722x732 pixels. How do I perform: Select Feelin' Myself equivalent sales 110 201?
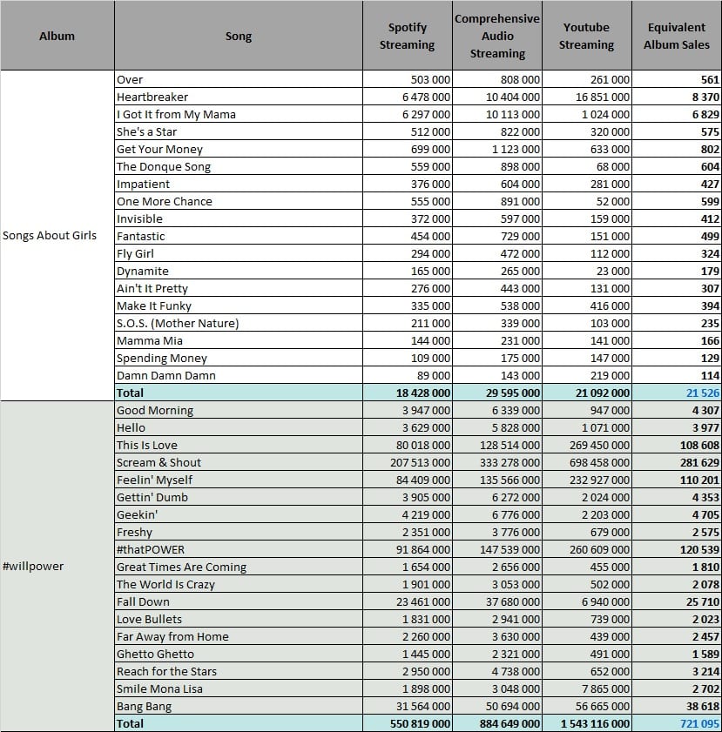(x=676, y=480)
